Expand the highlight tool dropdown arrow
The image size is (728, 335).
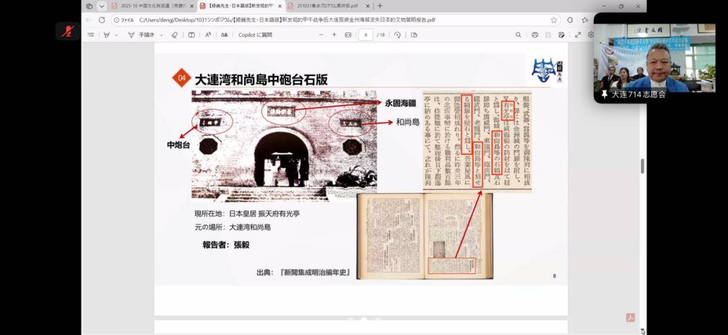click(117, 35)
